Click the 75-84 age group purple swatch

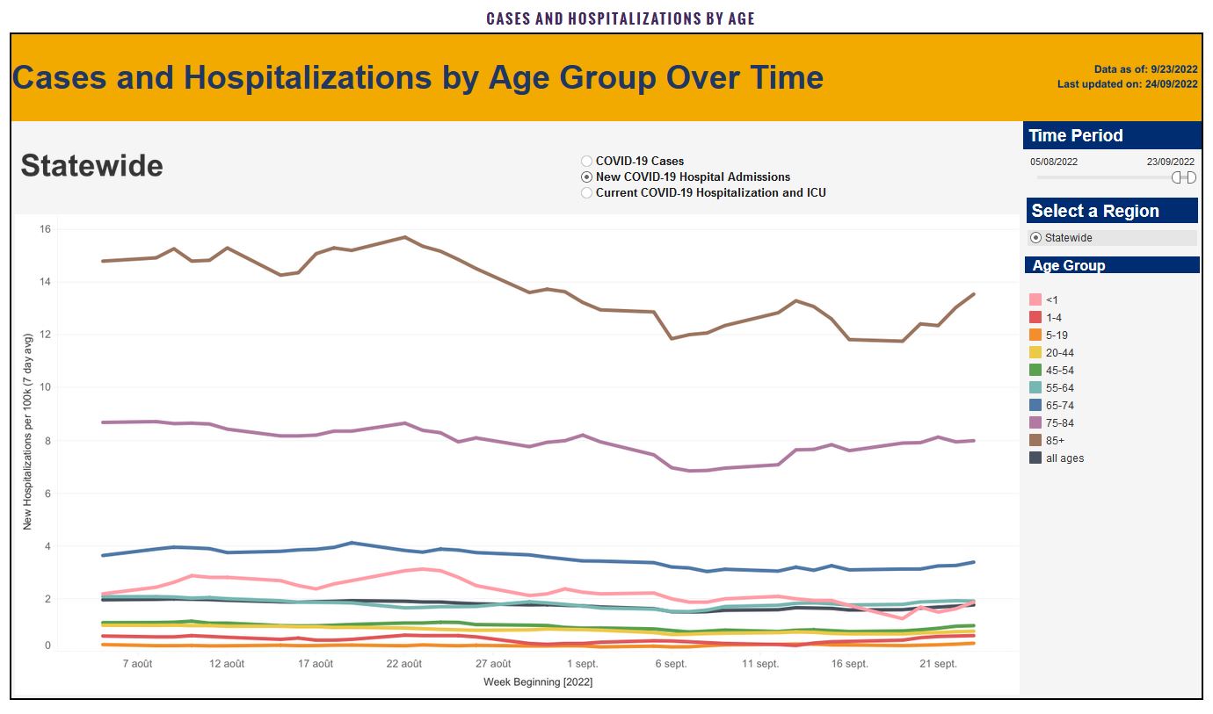(1035, 422)
